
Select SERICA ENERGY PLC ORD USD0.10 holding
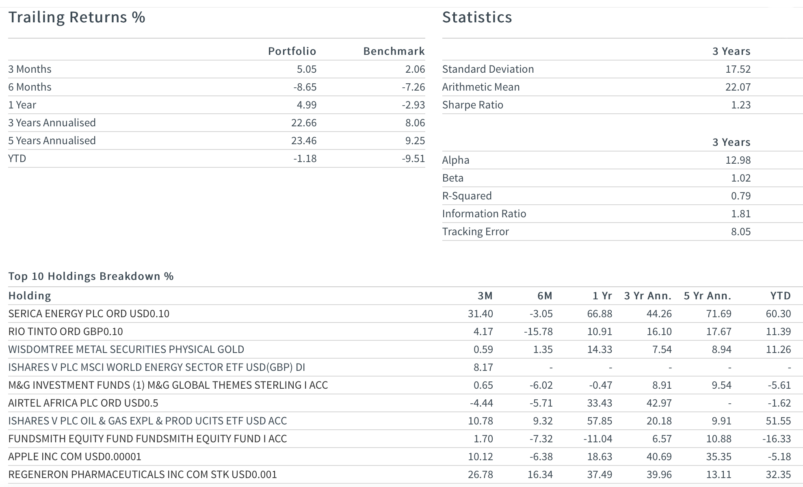pyautogui.click(x=89, y=314)
